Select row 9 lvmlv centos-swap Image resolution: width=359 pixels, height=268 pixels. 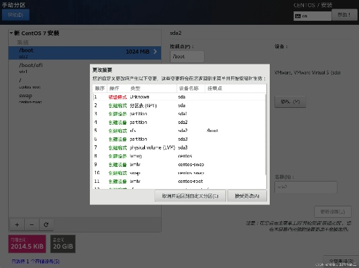(x=179, y=165)
